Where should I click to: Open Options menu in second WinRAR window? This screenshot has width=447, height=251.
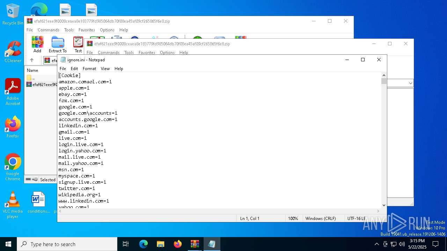[x=167, y=53]
